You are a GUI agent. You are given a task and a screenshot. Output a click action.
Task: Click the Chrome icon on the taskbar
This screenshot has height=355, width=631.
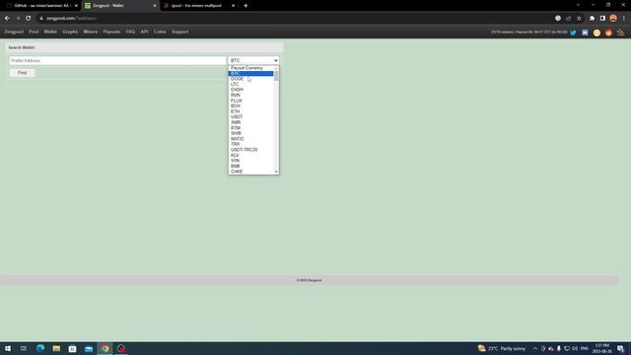tap(105, 348)
